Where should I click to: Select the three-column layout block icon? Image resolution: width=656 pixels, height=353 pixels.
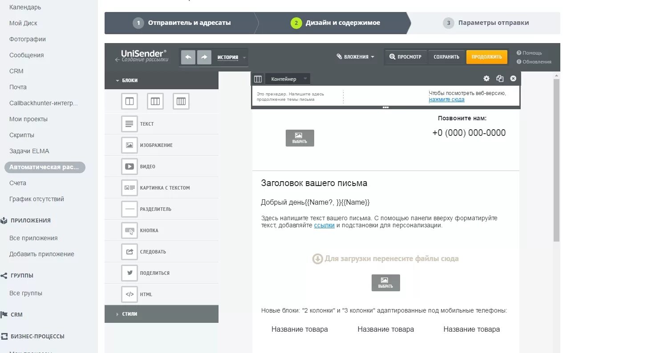(x=155, y=101)
